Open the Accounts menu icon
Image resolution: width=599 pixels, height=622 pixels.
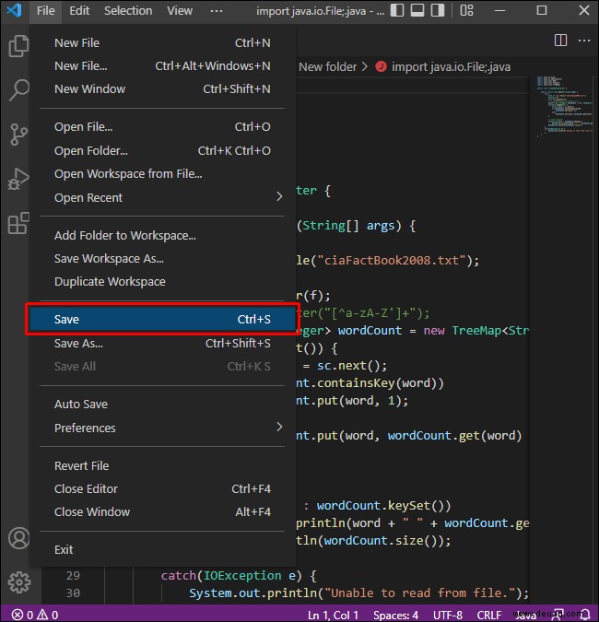[18, 538]
